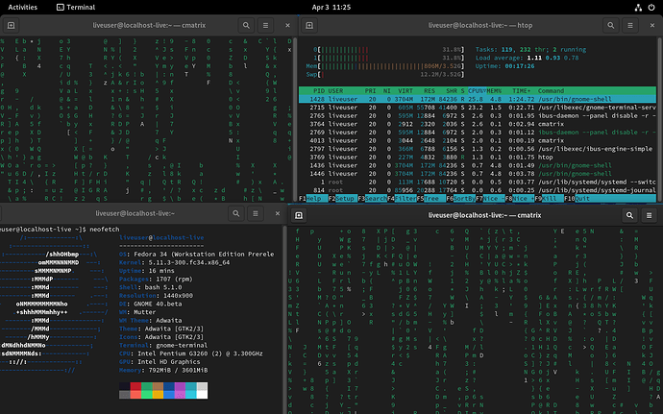The width and height of the screenshot is (663, 414).
Task: Click yellow color block in neofetch palette
Action: point(158,395)
